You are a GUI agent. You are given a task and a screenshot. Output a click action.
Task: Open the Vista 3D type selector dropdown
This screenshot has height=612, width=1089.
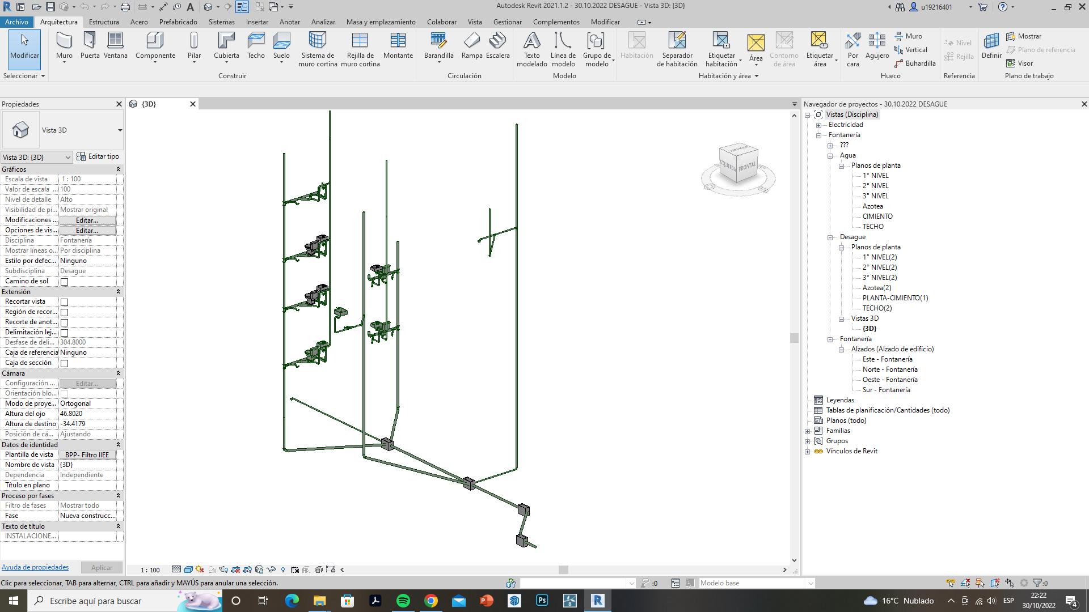[x=120, y=130]
